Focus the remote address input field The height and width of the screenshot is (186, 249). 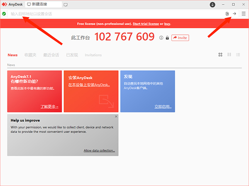116,14
